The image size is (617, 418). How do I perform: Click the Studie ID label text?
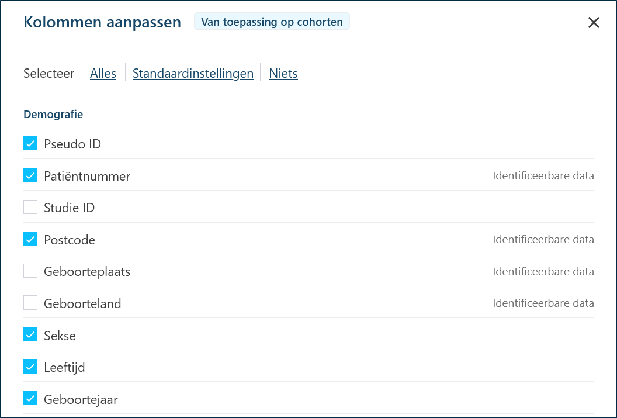click(x=69, y=208)
